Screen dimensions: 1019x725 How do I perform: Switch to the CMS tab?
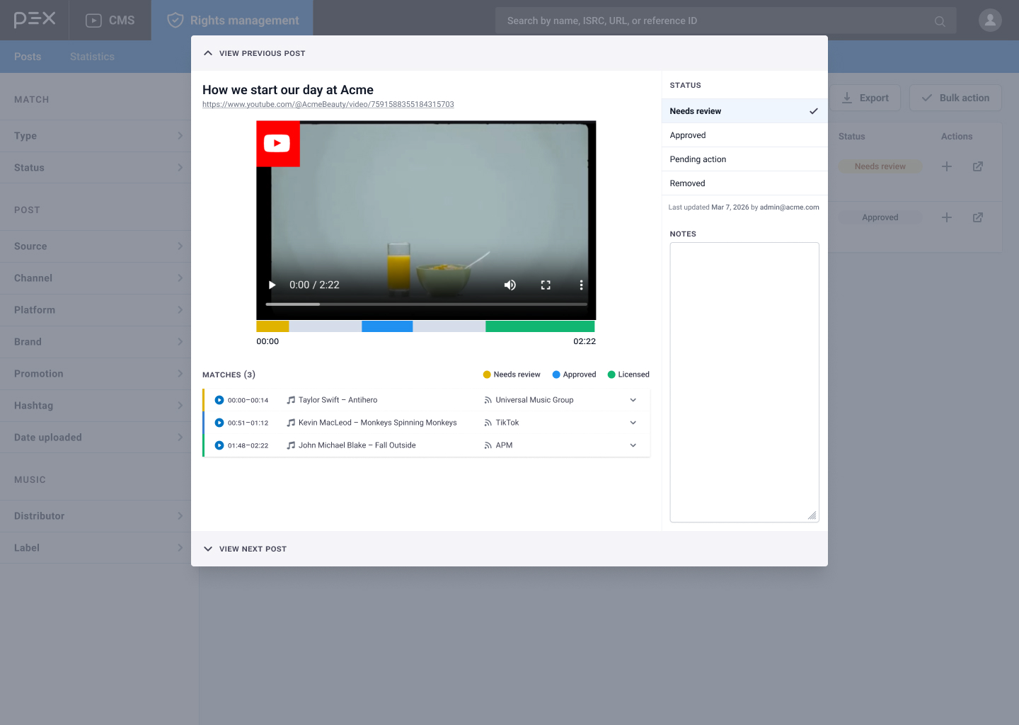[x=109, y=20]
